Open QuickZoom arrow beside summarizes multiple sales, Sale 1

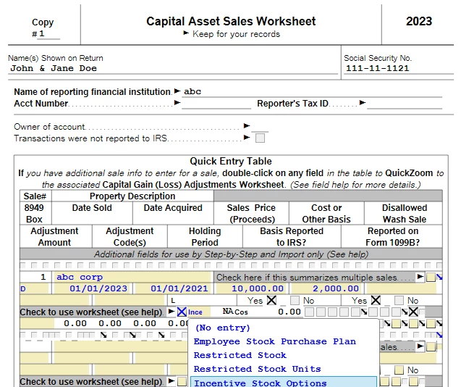[x=439, y=277]
